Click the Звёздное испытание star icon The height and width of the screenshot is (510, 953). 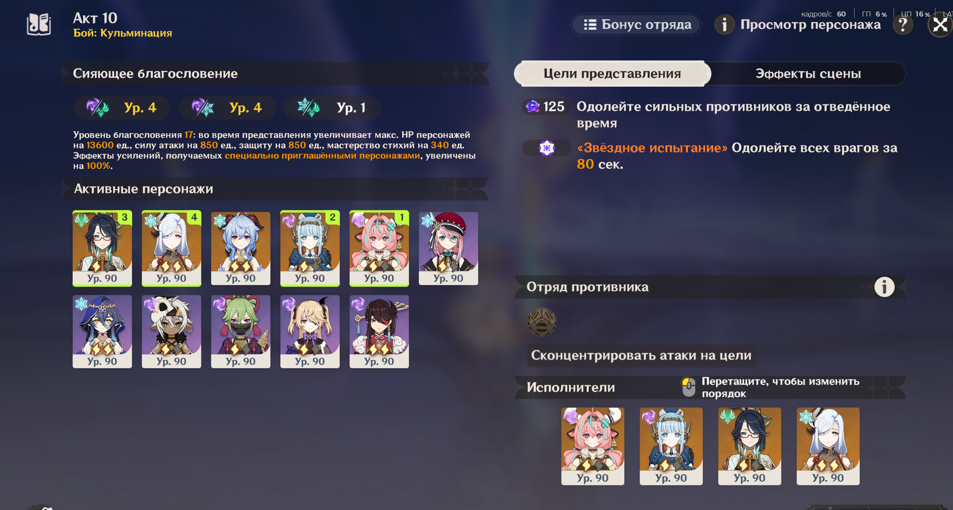[547, 148]
